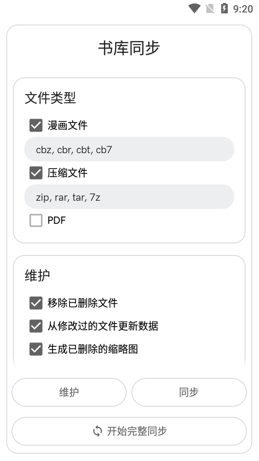This screenshot has width=259, height=461.
Task: Start full sync with 开始完整同步 button
Action: [129, 431]
